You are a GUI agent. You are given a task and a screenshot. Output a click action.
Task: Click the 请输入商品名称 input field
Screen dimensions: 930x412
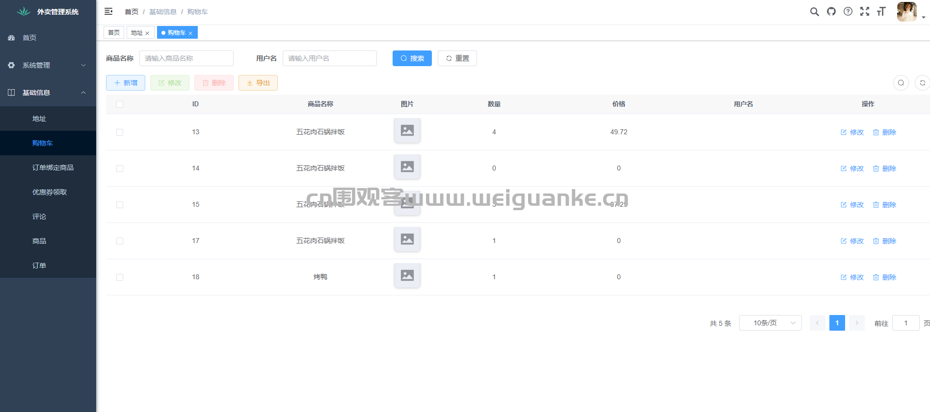tap(186, 58)
